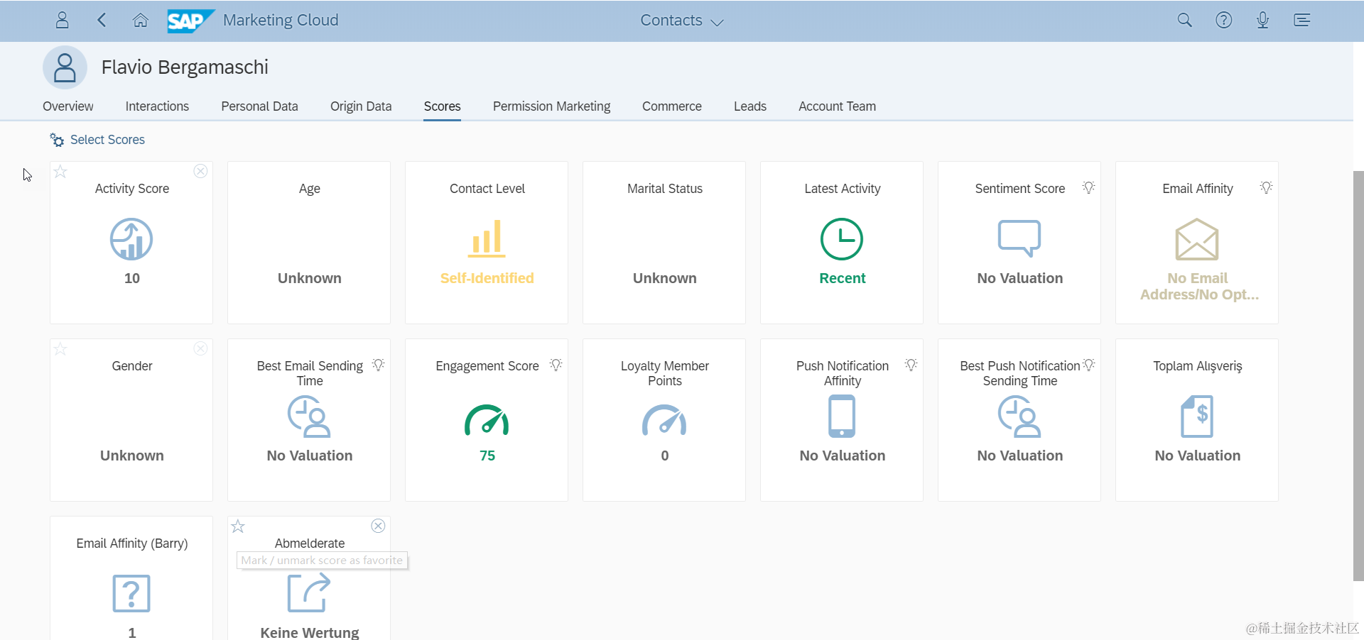
Task: Click the Email Affinity (Barry) question mark icon
Action: point(131,594)
